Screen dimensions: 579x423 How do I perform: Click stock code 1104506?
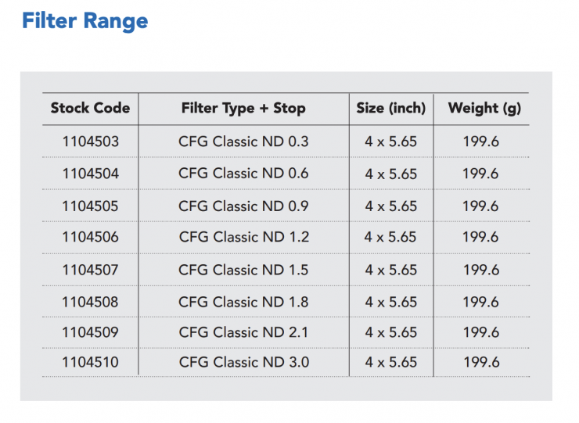90,237
